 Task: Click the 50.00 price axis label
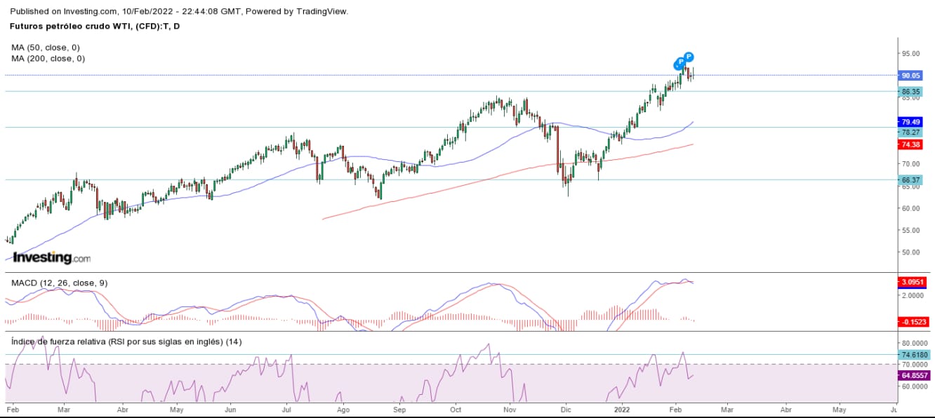[911, 252]
